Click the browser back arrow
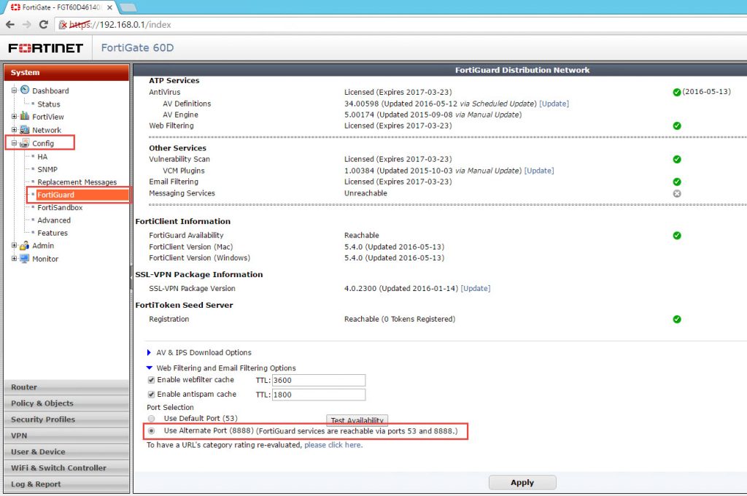 click(x=10, y=24)
